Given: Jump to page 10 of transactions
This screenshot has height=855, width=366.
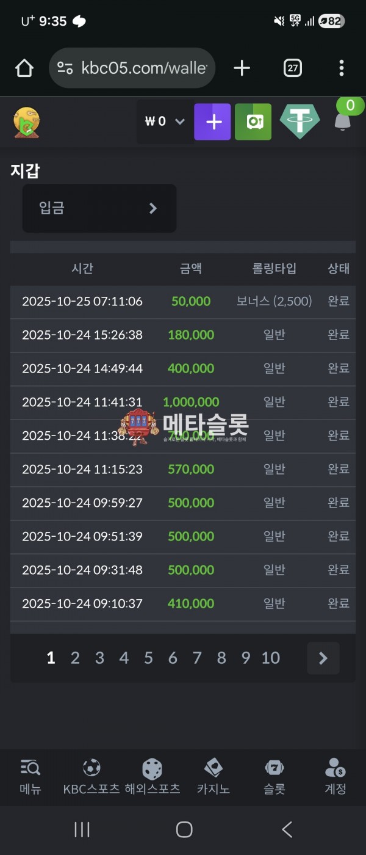Looking at the screenshot, I should pos(270,658).
